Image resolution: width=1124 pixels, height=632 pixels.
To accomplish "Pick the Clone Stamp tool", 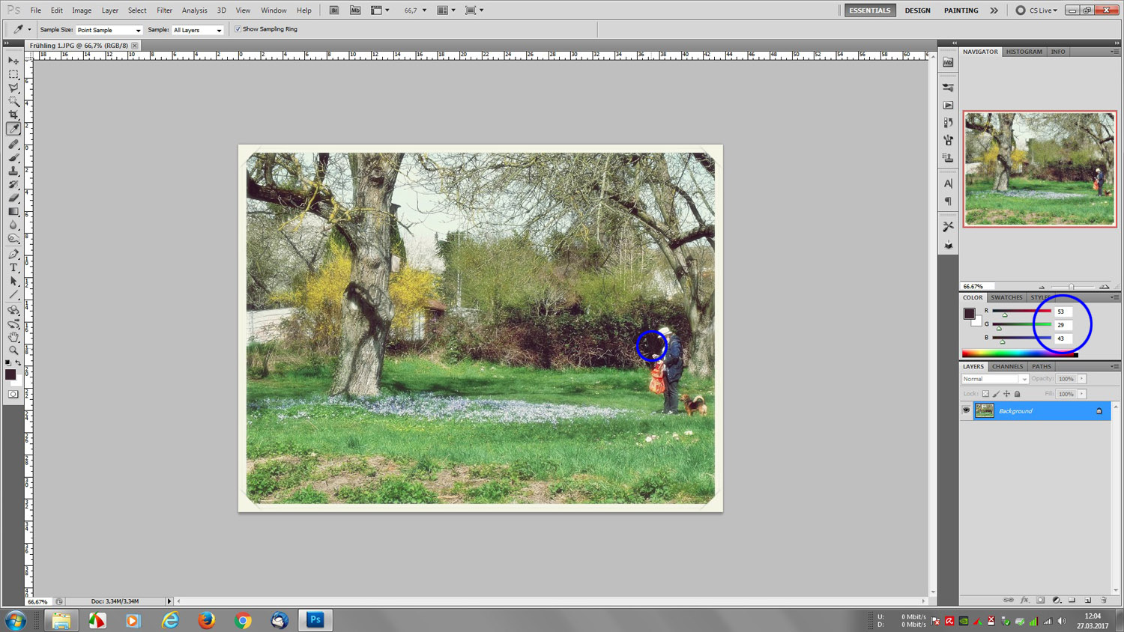I will (x=13, y=171).
